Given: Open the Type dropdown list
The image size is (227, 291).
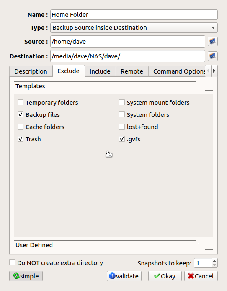Looking at the screenshot, I should tap(134, 28).
